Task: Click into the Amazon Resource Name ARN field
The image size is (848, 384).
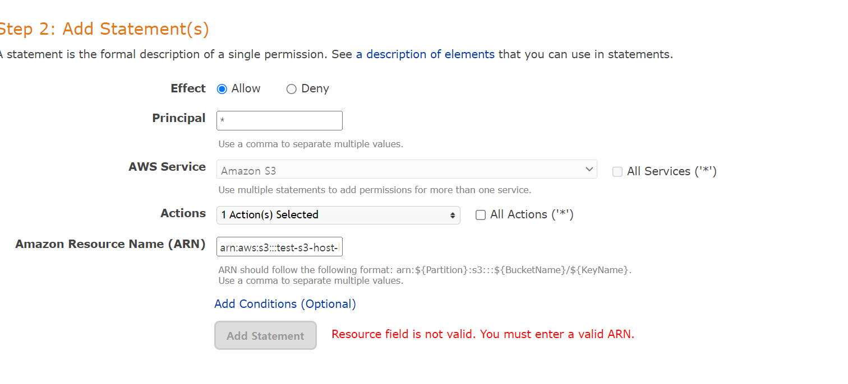Action: (x=279, y=246)
